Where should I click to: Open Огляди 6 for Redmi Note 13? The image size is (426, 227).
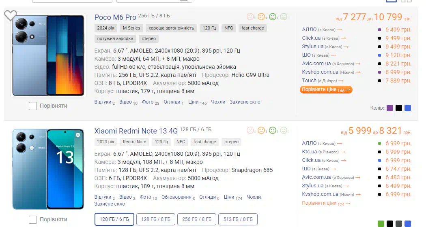pyautogui.click(x=209, y=197)
